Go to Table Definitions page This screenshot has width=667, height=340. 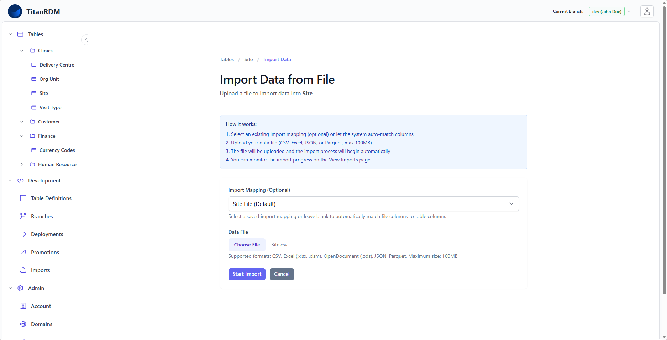tap(51, 198)
